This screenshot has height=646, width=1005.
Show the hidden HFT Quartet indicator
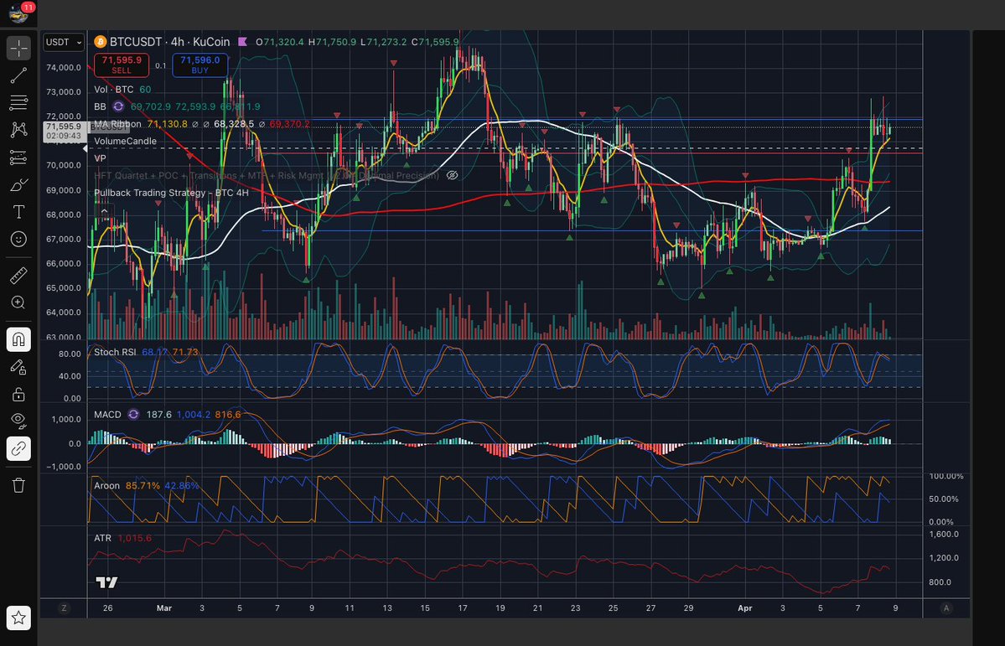coord(452,176)
